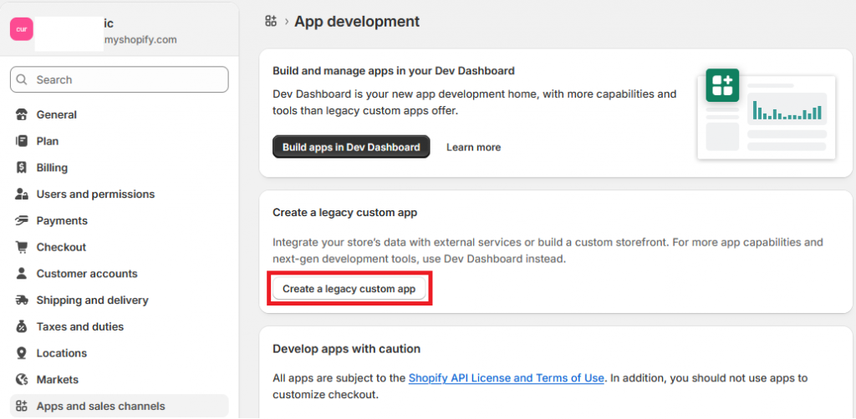This screenshot has height=419, width=856.
Task: Click the store avatar icon
Action: [22, 29]
